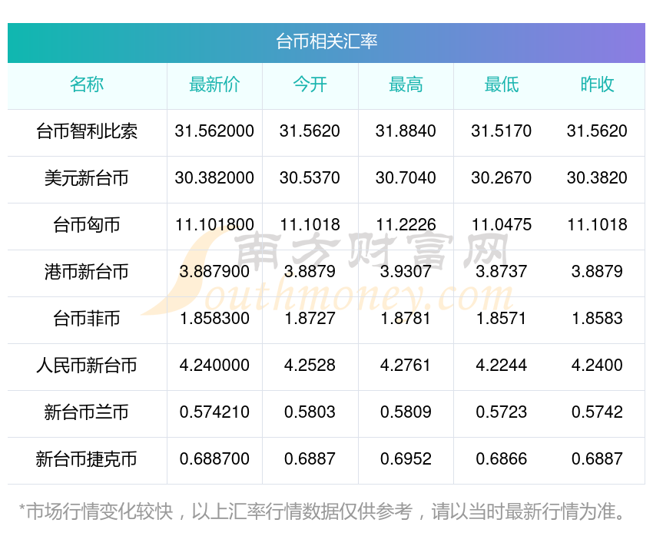Select the 台币菲币 row name

[x=87, y=319]
